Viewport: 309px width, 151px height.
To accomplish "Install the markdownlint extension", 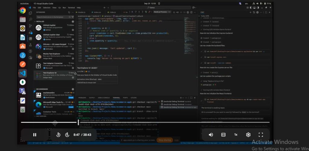I will click(x=71, y=98).
